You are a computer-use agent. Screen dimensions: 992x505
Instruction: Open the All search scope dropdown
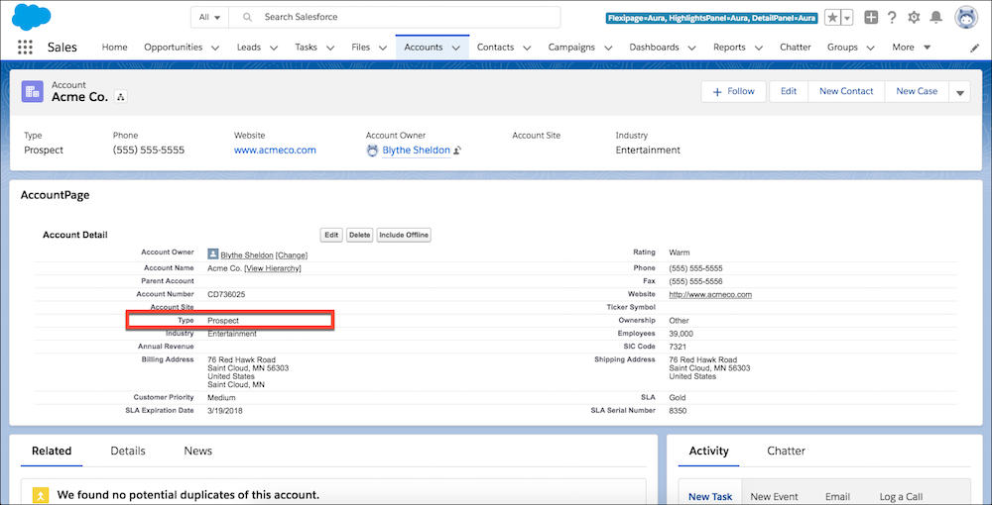210,18
